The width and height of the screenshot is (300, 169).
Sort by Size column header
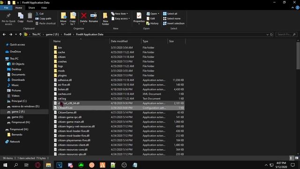point(176,41)
